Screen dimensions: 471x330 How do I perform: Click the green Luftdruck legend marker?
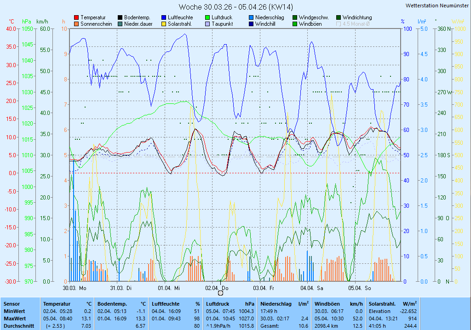[207, 17]
